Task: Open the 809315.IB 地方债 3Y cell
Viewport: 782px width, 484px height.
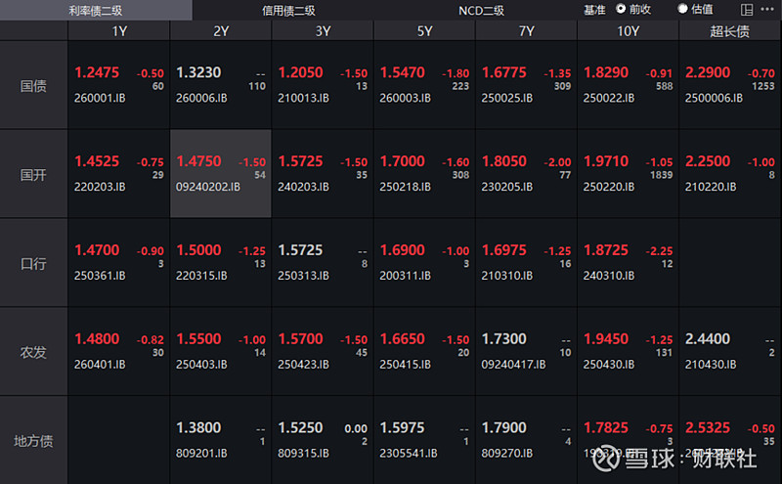Action: 323,440
